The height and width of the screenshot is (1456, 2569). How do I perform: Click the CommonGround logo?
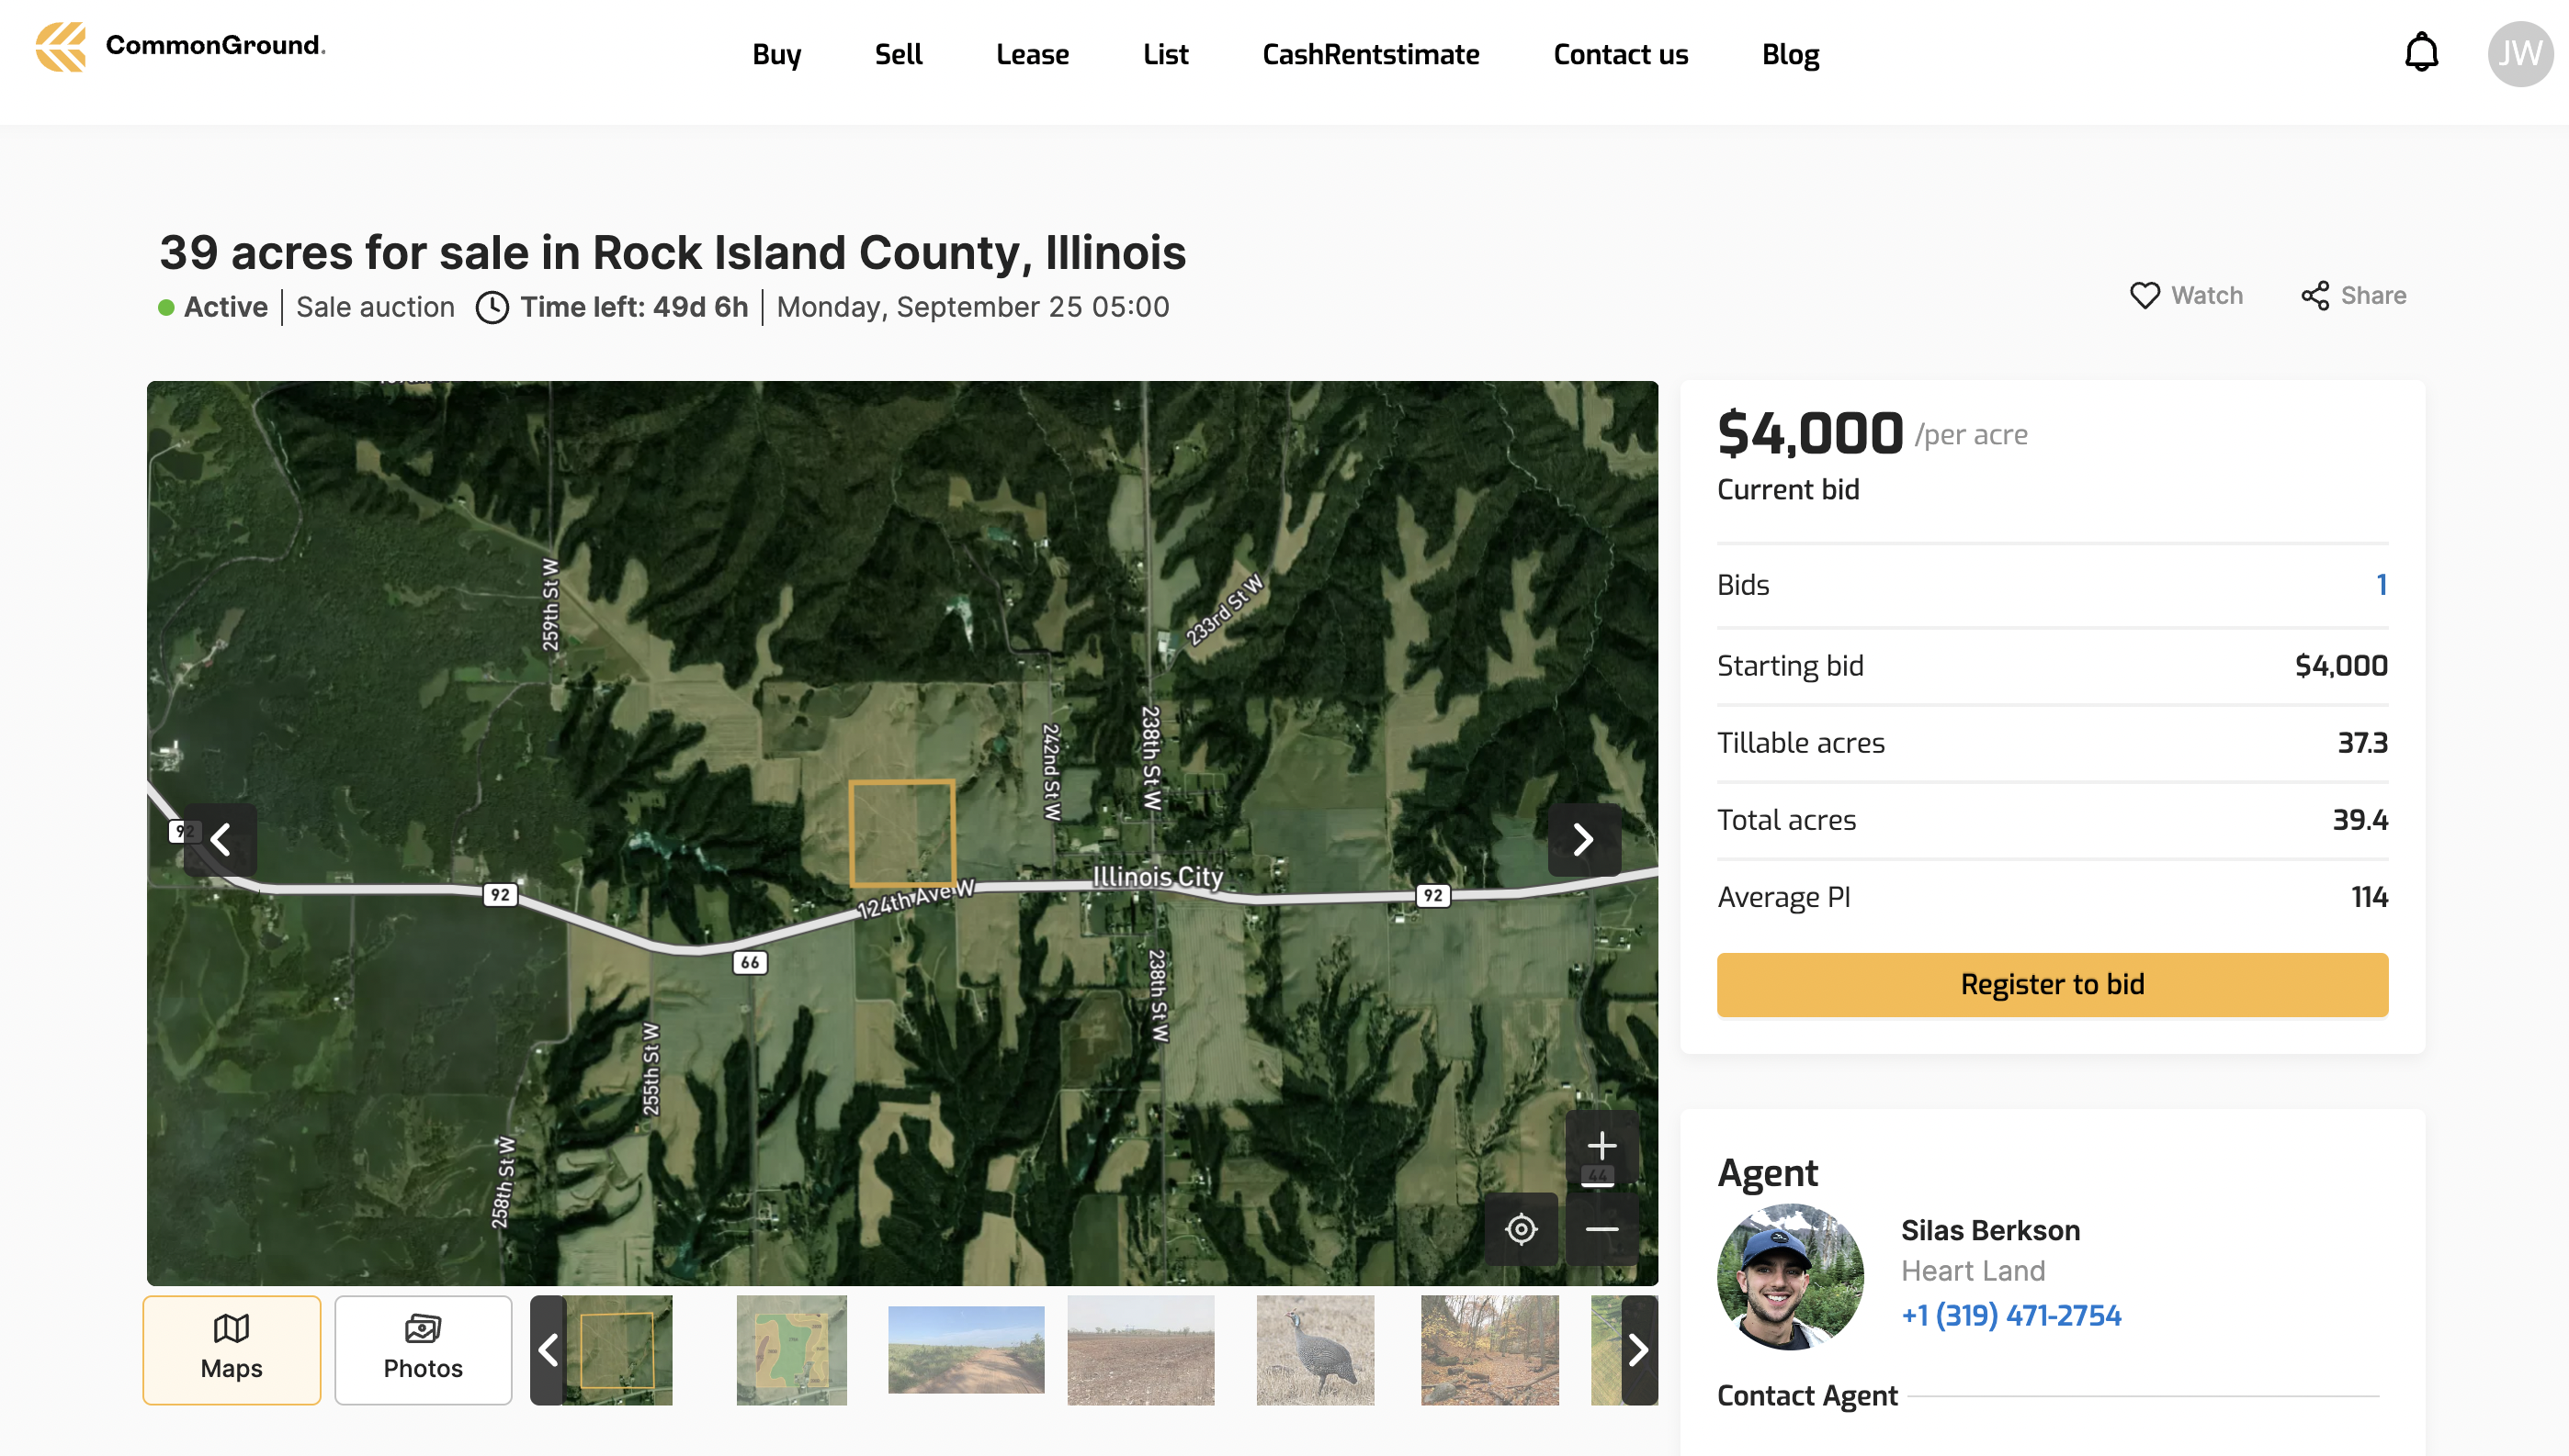(x=181, y=47)
